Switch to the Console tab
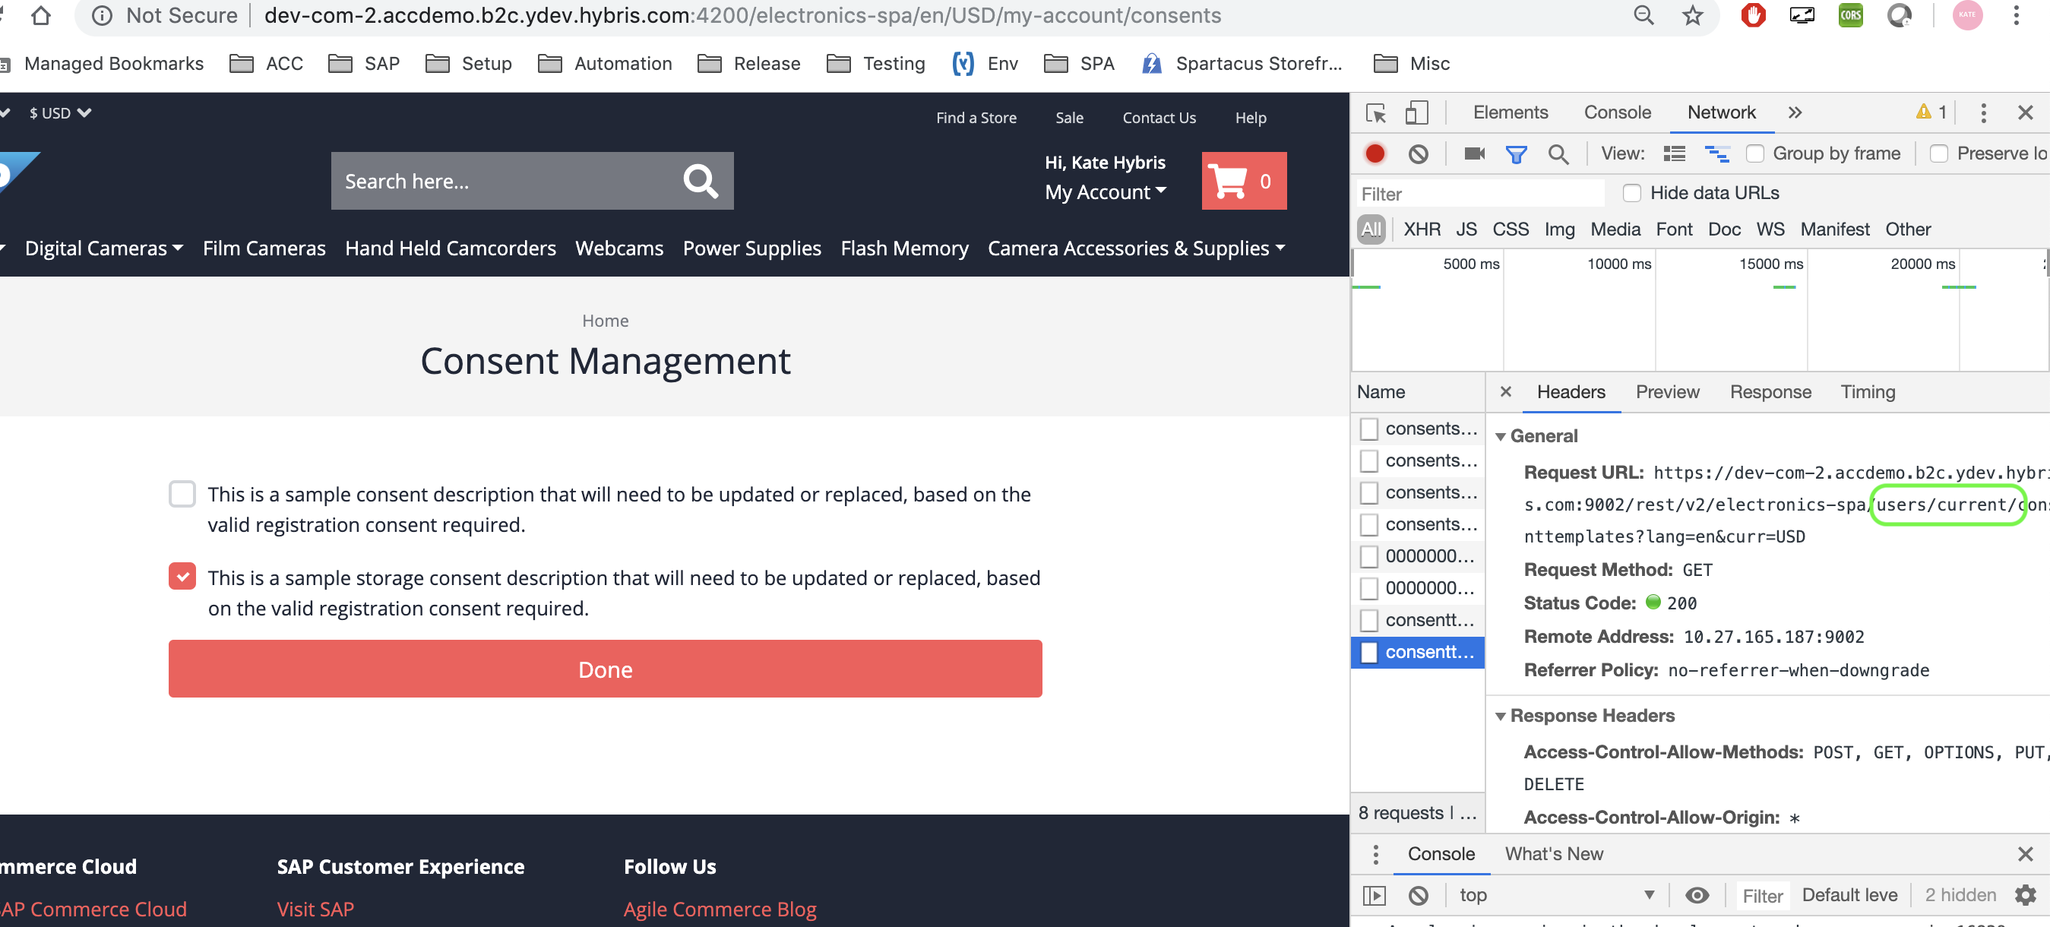Image resolution: width=2050 pixels, height=927 pixels. [x=1616, y=112]
